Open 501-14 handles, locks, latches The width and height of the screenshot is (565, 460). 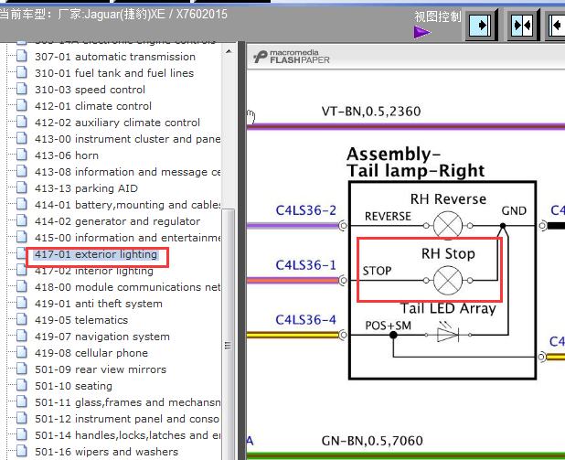[x=128, y=435]
